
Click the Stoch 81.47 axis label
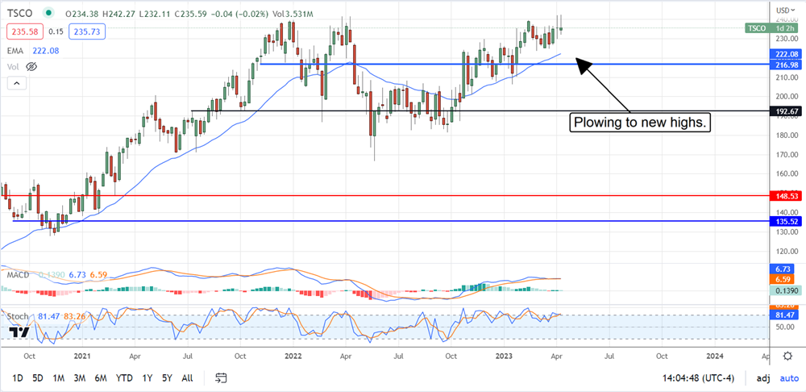click(x=785, y=315)
